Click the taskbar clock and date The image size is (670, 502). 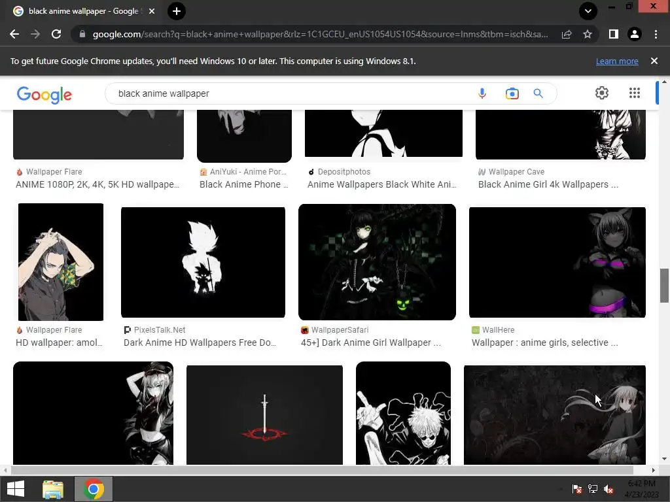pos(643,489)
